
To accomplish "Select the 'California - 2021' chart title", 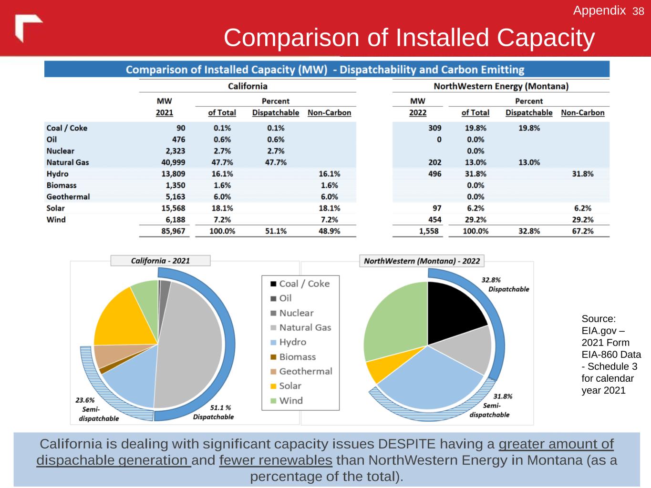I will pyautogui.click(x=160, y=261).
